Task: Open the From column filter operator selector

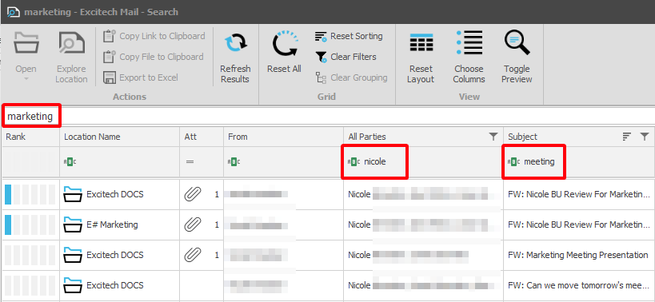Action: [x=234, y=162]
